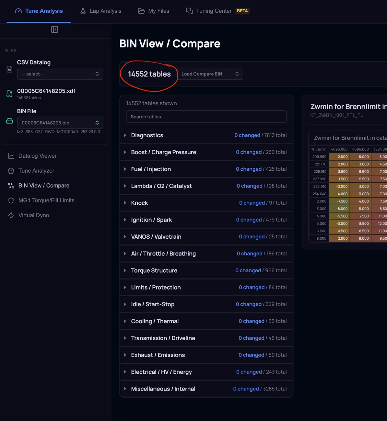Image resolution: width=387 pixels, height=421 pixels.
Task: Go to the My Files tab
Action: pyautogui.click(x=154, y=11)
